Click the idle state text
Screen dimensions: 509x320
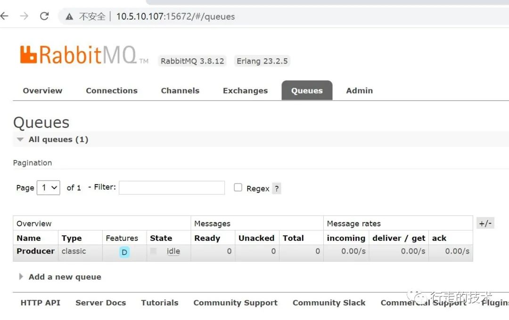(x=173, y=251)
